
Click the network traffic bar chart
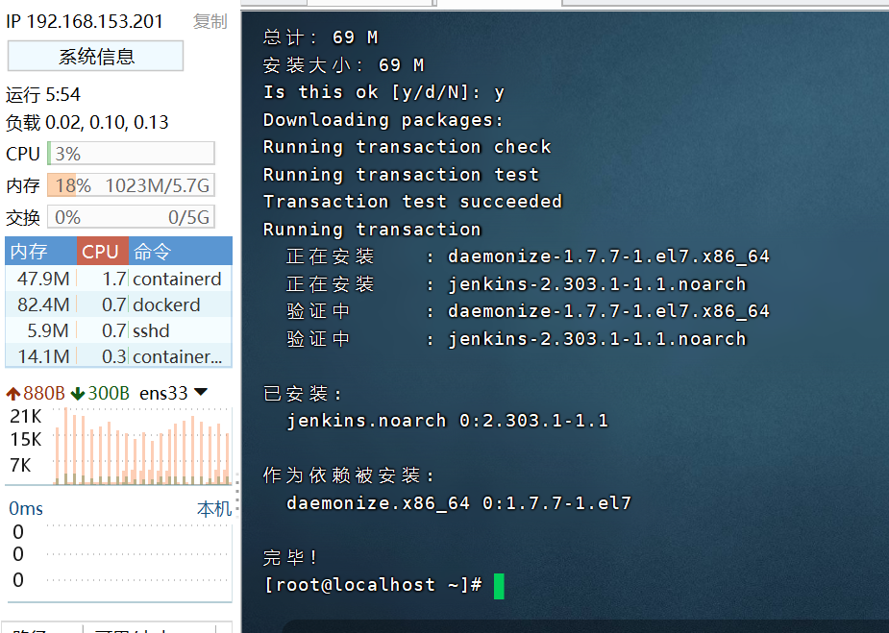tap(142, 446)
